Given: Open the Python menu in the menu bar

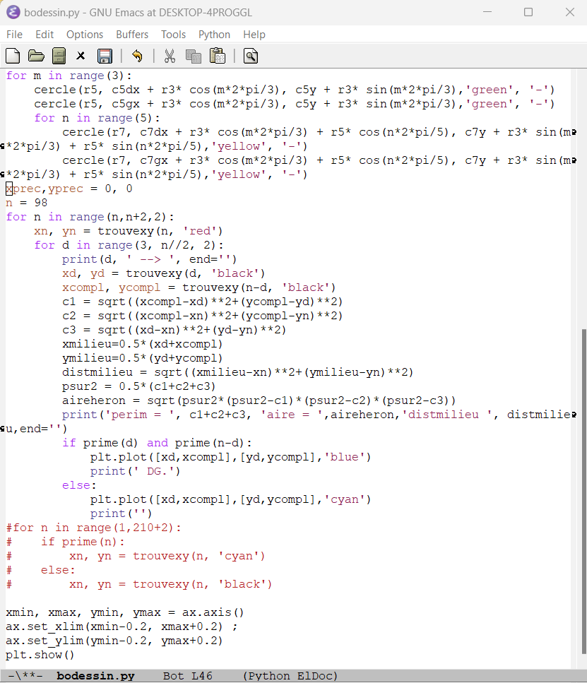Looking at the screenshot, I should [214, 35].
